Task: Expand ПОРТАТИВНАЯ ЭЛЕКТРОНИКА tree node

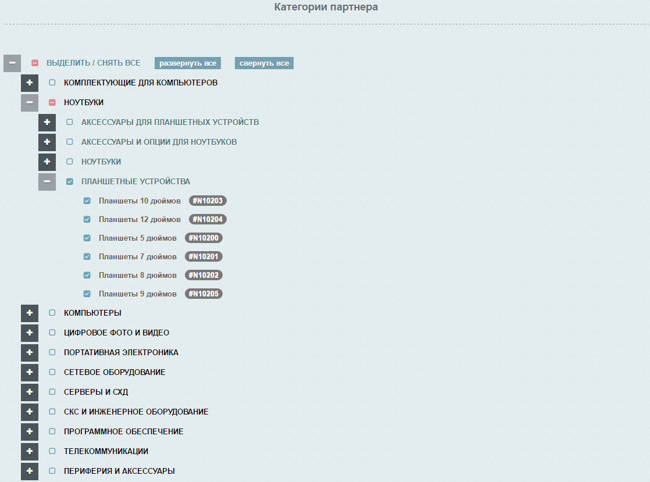Action: [30, 352]
